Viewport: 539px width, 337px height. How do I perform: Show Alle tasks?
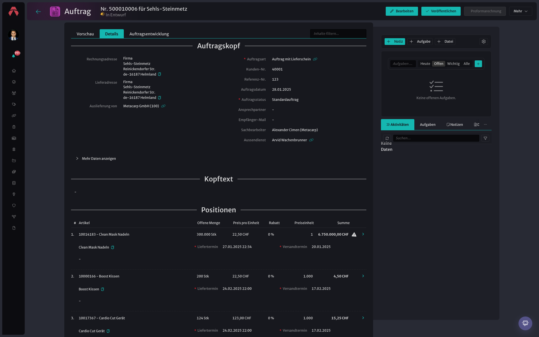(467, 64)
